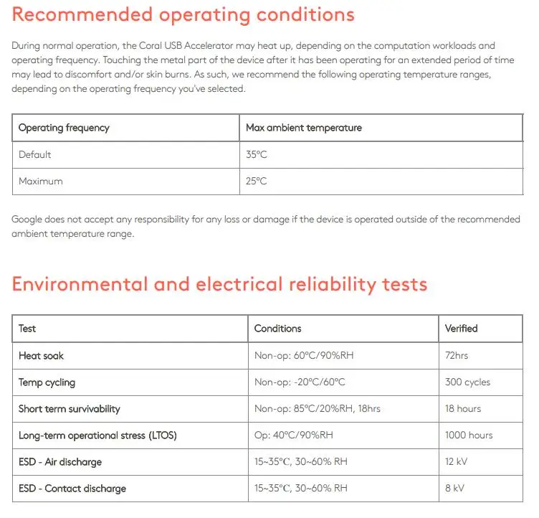Image resolution: width=539 pixels, height=518 pixels.
Task: Click the '300 cycles' verified cell
Action: tap(467, 382)
